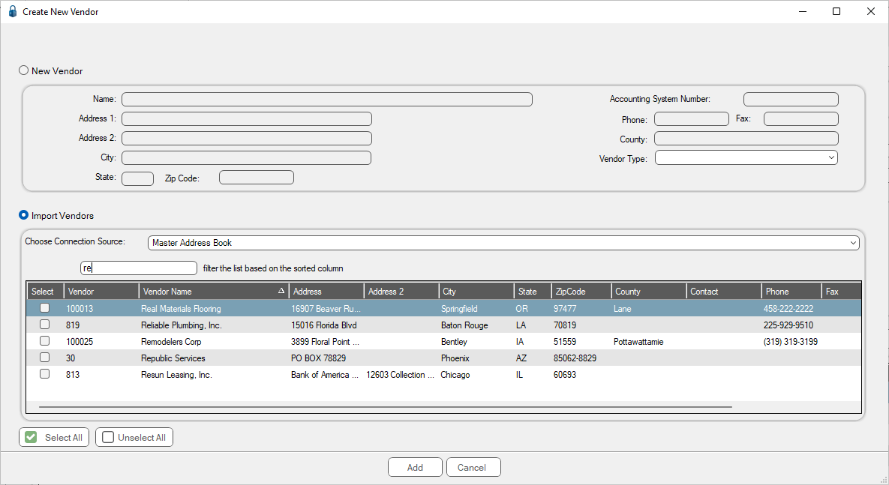Click the Fax input field
The width and height of the screenshot is (889, 485).
801,118
